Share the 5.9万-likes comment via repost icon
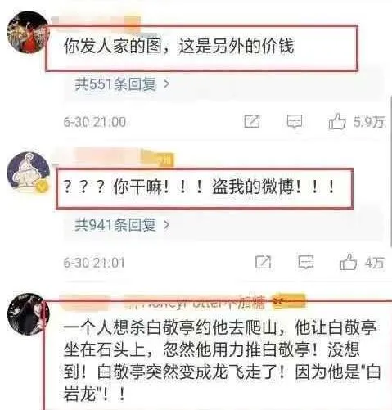The height and width of the screenshot is (410, 392). point(251,121)
